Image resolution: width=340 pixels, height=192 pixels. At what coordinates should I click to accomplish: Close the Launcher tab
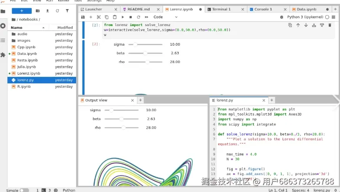point(116,9)
